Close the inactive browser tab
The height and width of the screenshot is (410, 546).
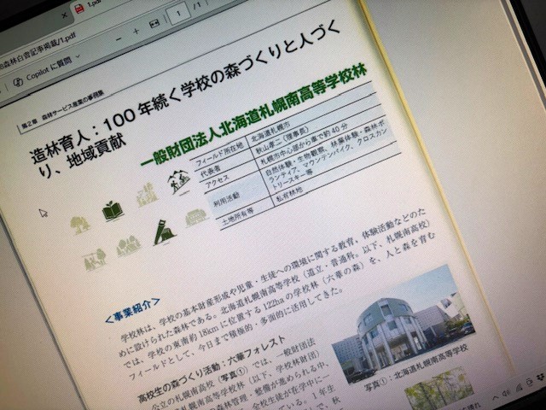click(x=64, y=15)
